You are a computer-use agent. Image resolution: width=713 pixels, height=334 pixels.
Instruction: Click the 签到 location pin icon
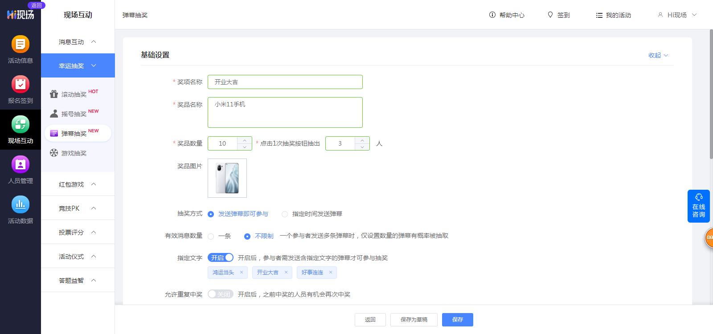[x=550, y=15]
